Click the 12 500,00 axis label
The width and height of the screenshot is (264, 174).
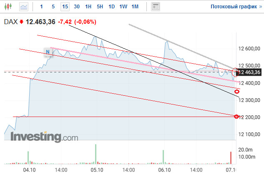point(249,66)
